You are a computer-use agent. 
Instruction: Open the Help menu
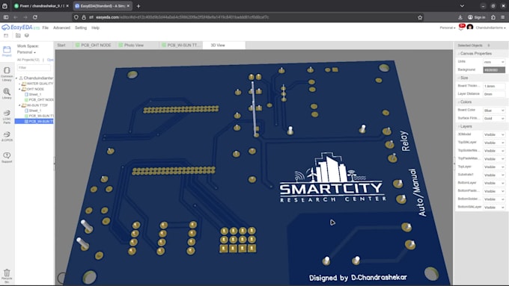pos(96,28)
